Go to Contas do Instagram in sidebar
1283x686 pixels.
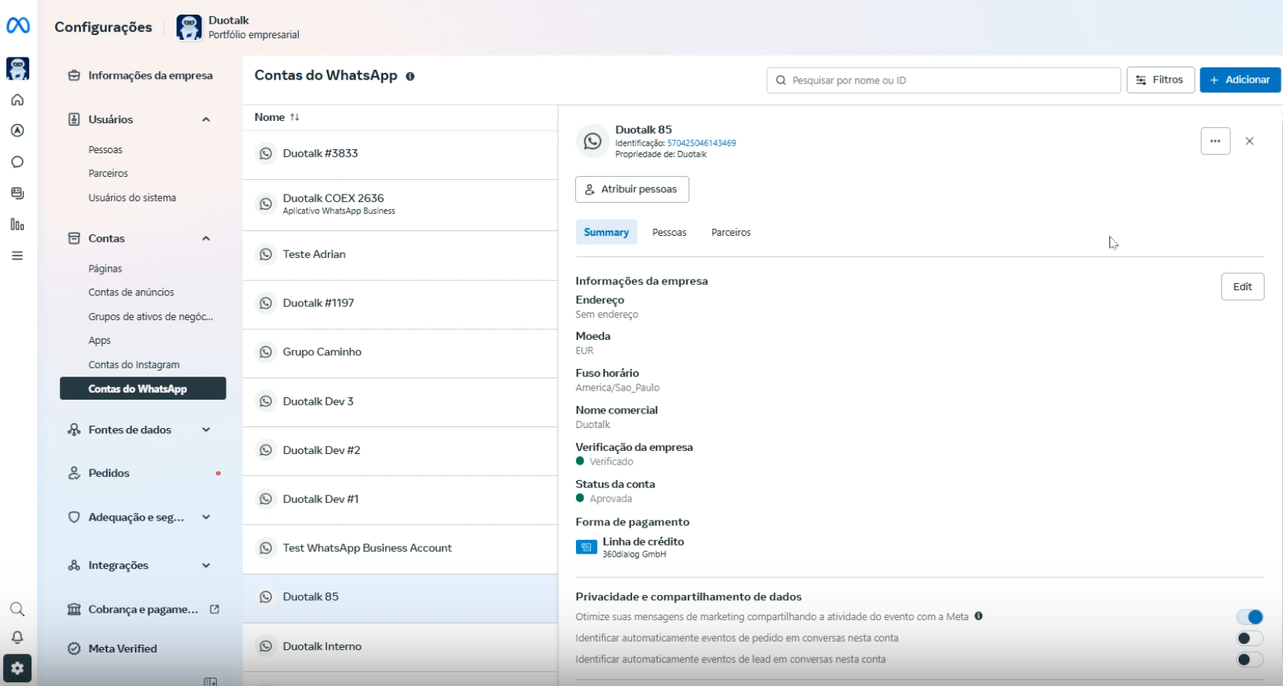click(x=134, y=365)
